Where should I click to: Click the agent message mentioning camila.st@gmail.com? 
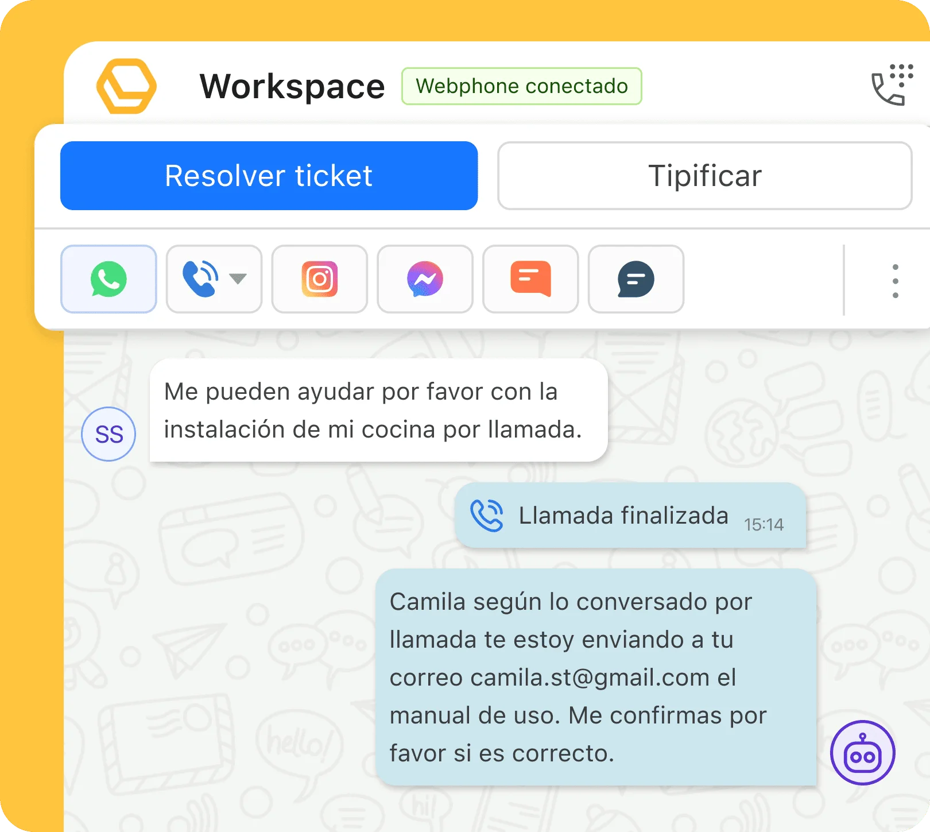(x=595, y=677)
